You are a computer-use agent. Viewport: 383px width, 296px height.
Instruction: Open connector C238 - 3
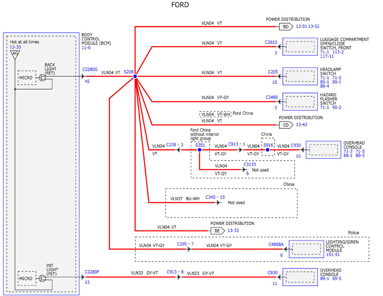point(175,145)
